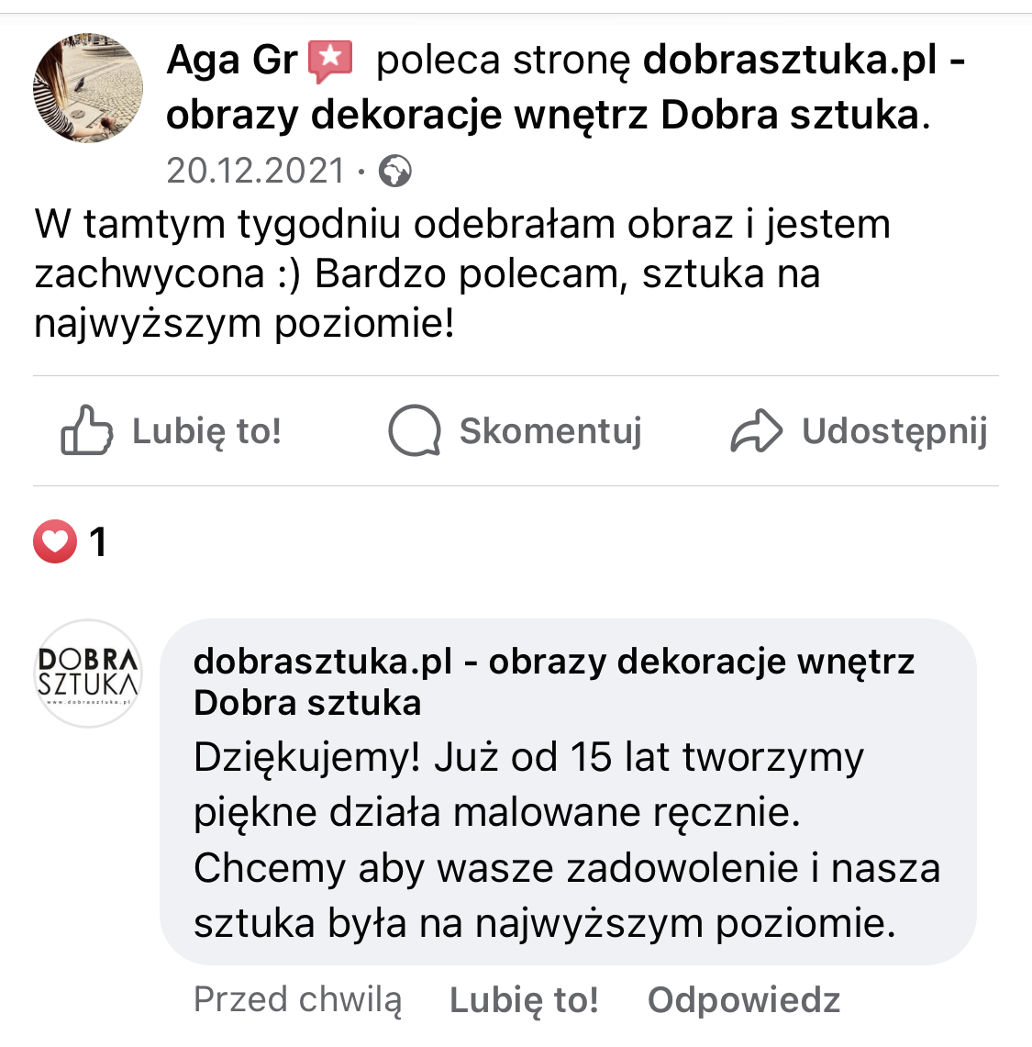Click the red recommendation star badge

point(330,61)
